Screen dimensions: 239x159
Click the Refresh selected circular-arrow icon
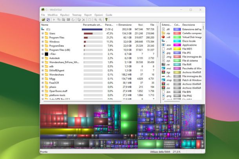73,20
